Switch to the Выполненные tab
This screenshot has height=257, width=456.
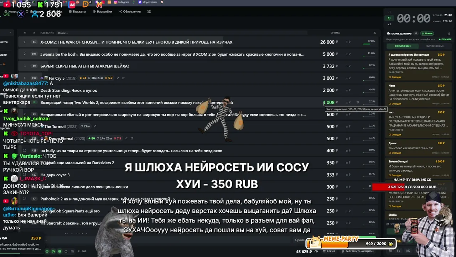click(x=435, y=46)
